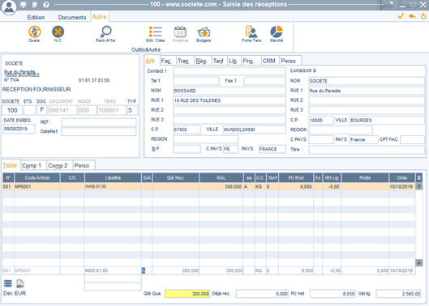Select the Autre ribbon tab
This screenshot has height=306, width=429.
coord(99,17)
